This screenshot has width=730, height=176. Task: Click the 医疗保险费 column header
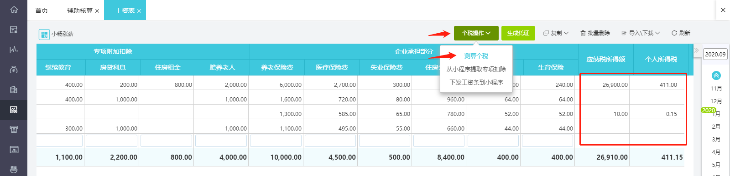point(332,67)
